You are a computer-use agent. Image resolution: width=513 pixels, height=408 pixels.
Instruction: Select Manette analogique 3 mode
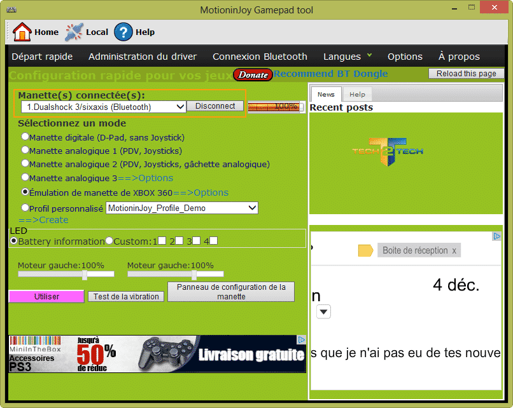coord(25,177)
